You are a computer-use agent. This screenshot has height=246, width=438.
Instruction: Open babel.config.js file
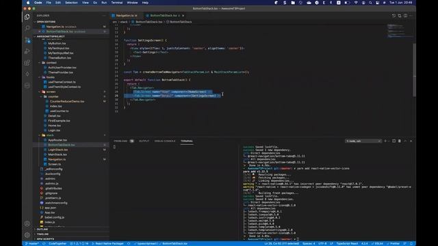tap(55, 217)
